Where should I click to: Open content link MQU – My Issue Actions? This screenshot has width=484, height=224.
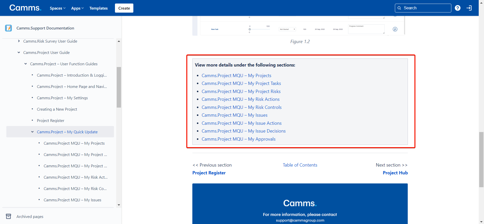click(x=241, y=123)
